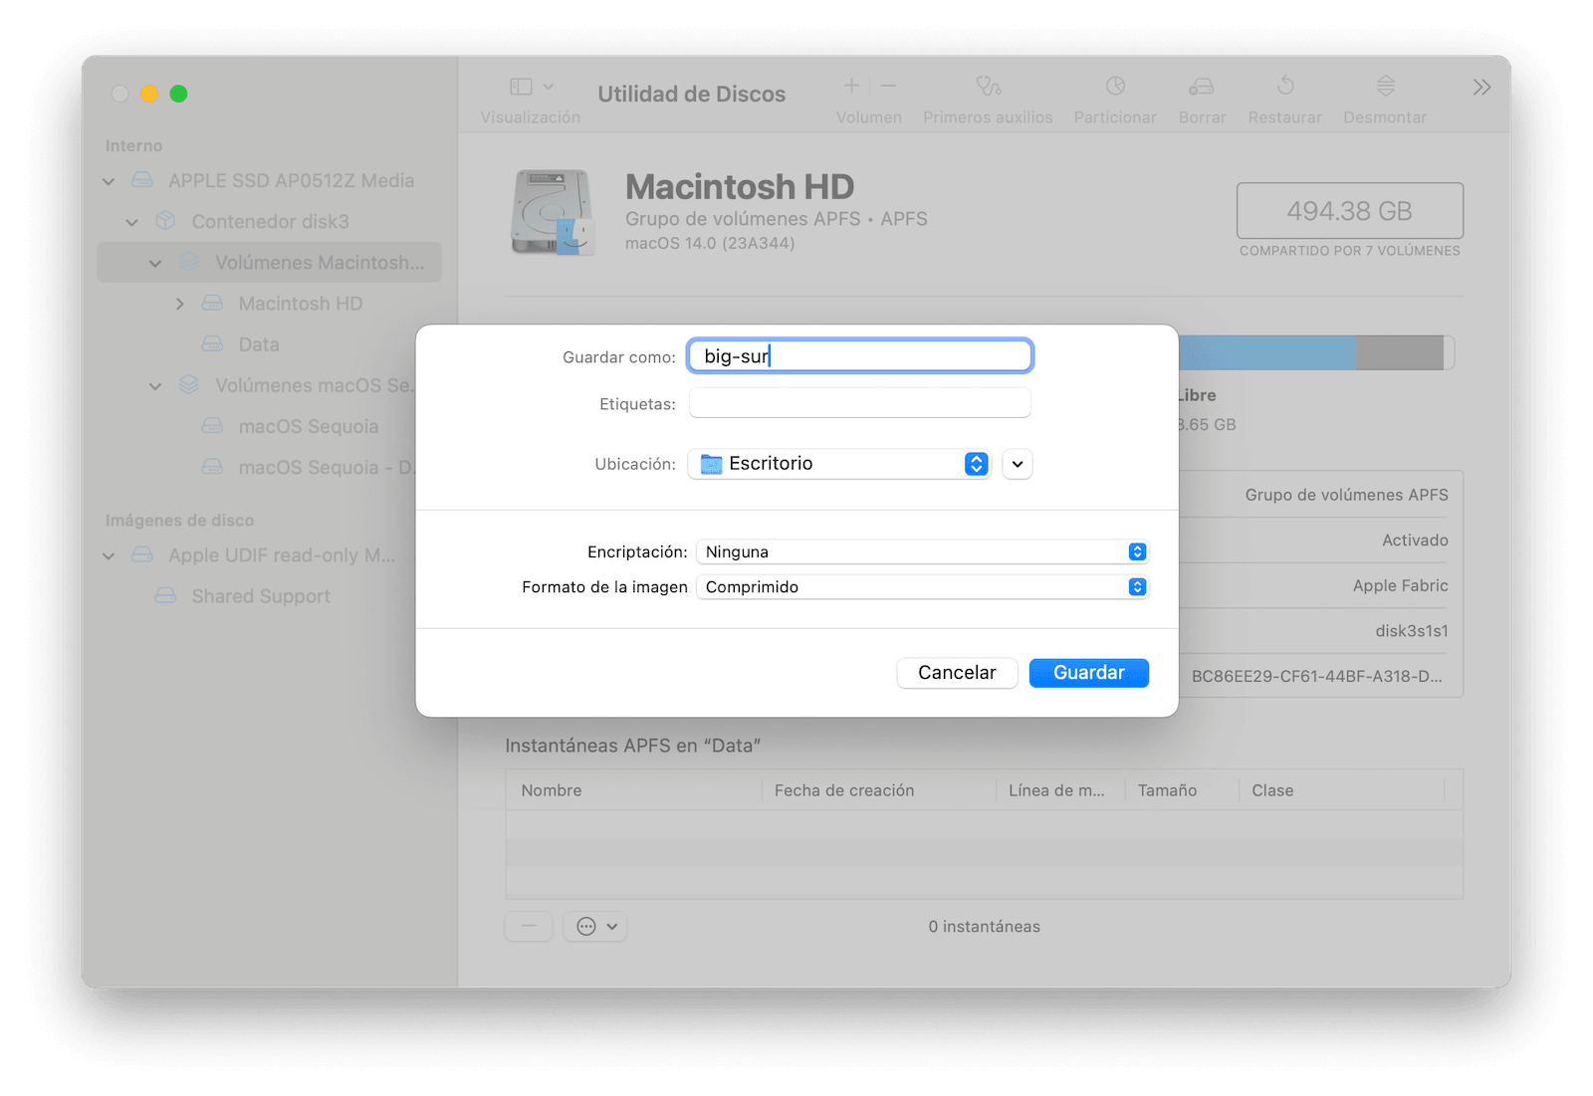Click the yellow minimize window button

[149, 94]
